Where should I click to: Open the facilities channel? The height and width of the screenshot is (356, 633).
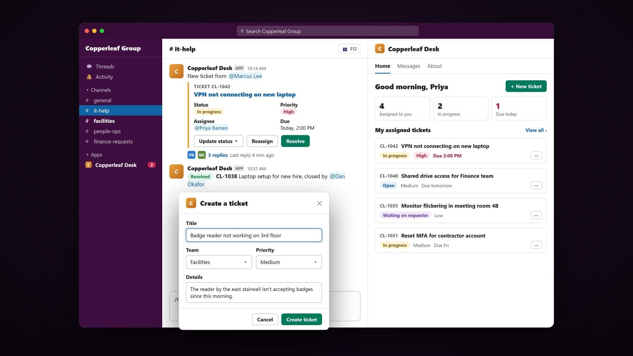tap(121, 121)
